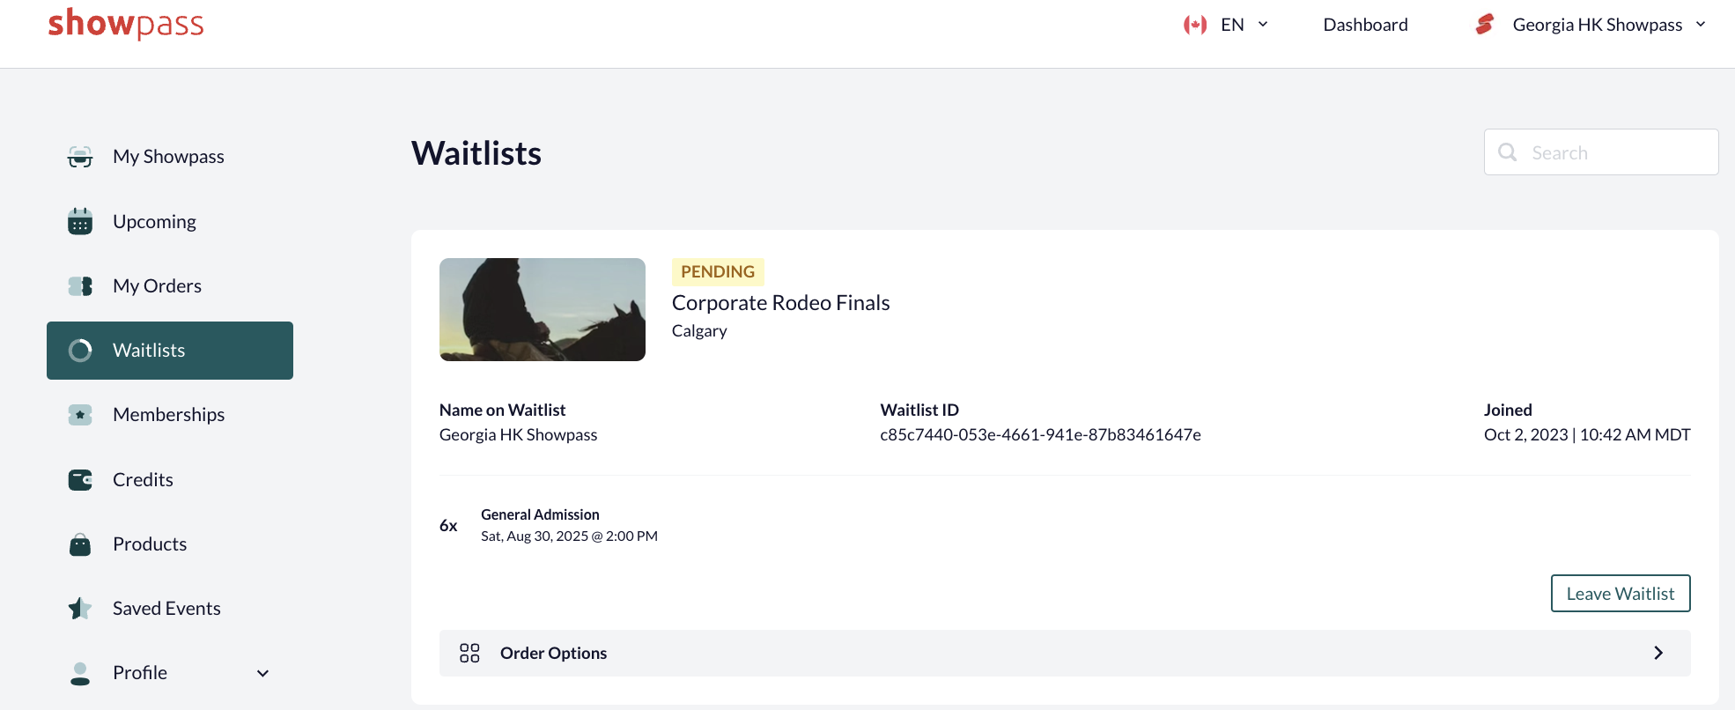Click the Profile sidebar label

point(140,673)
